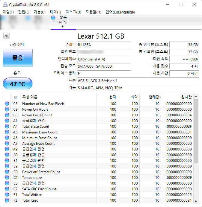Click status icon for attribute B2
Screen dimensions: 202x207
[7, 166]
